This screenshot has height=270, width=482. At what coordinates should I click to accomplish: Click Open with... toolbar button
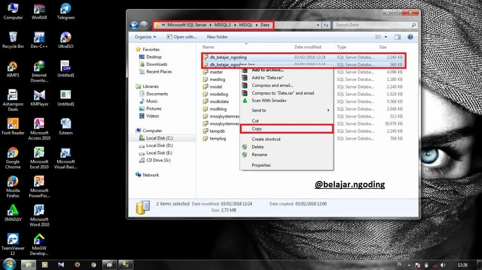[x=182, y=37]
